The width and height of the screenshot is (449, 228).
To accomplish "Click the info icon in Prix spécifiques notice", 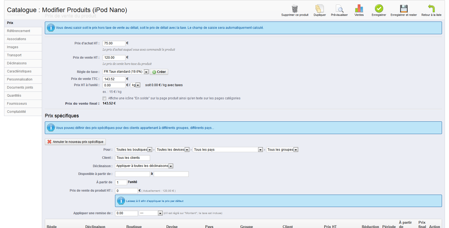I will (x=51, y=128).
